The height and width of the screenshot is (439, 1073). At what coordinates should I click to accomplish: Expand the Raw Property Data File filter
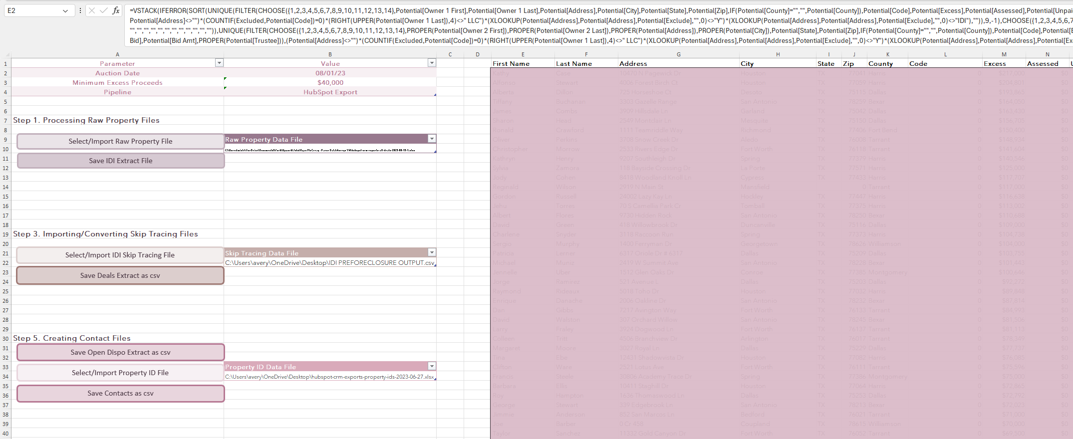pyautogui.click(x=432, y=139)
